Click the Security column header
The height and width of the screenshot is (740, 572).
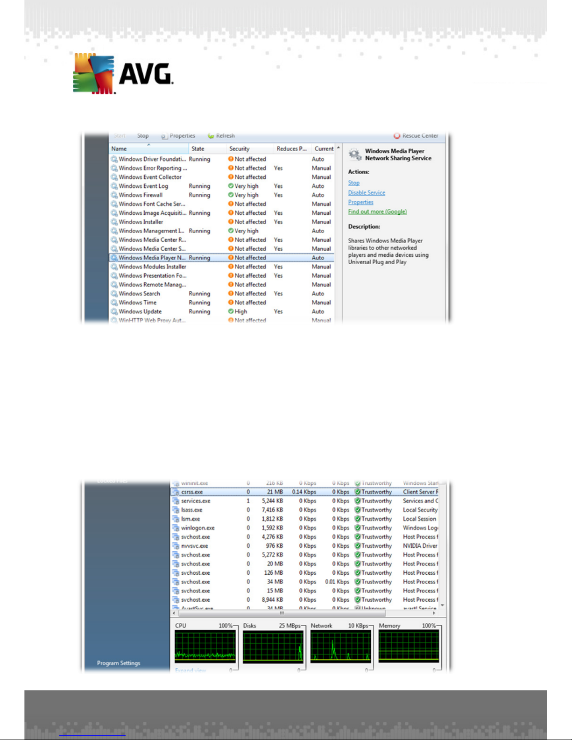point(250,149)
